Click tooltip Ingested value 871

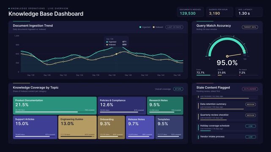coord(124,42)
